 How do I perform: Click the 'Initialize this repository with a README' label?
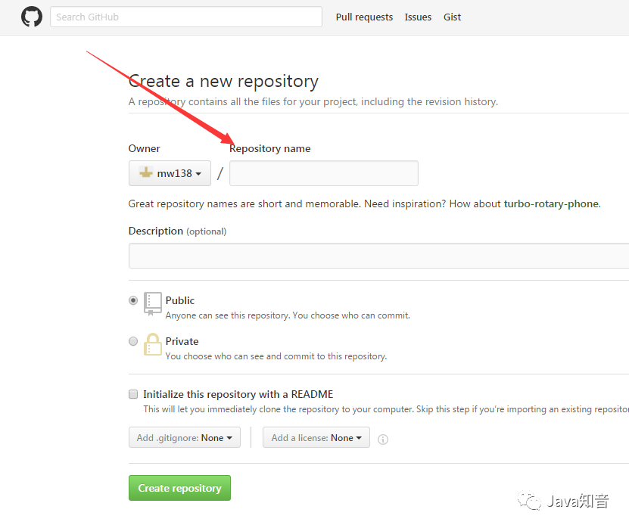pos(238,394)
